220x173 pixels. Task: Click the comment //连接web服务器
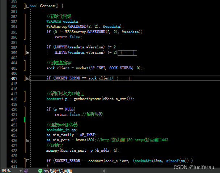[62, 125]
